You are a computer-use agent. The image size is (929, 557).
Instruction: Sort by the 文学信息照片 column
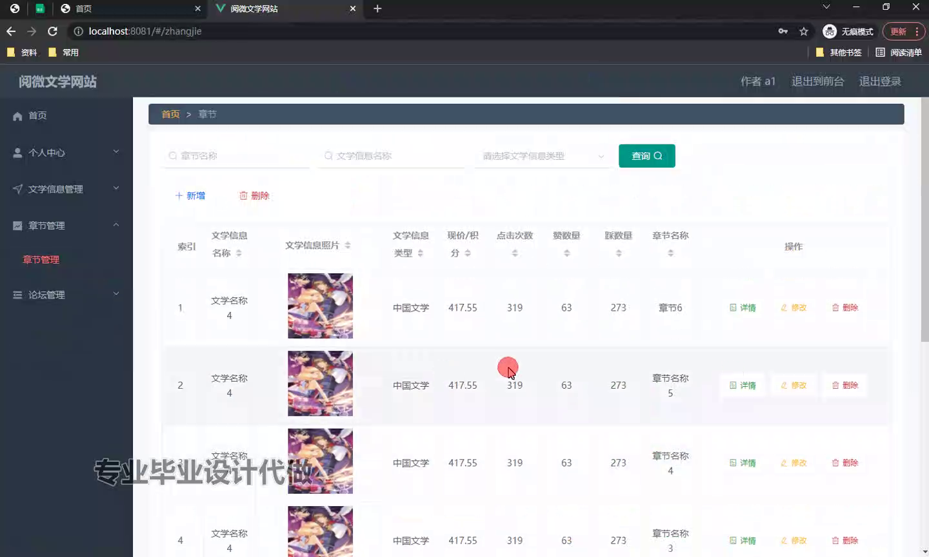tap(348, 245)
